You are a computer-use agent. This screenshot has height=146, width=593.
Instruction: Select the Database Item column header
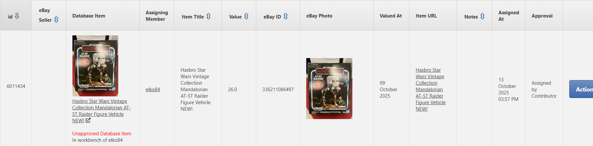pos(89,16)
